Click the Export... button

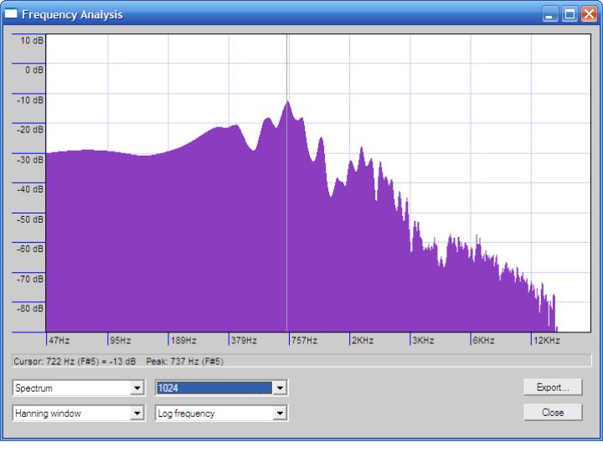pyautogui.click(x=553, y=387)
